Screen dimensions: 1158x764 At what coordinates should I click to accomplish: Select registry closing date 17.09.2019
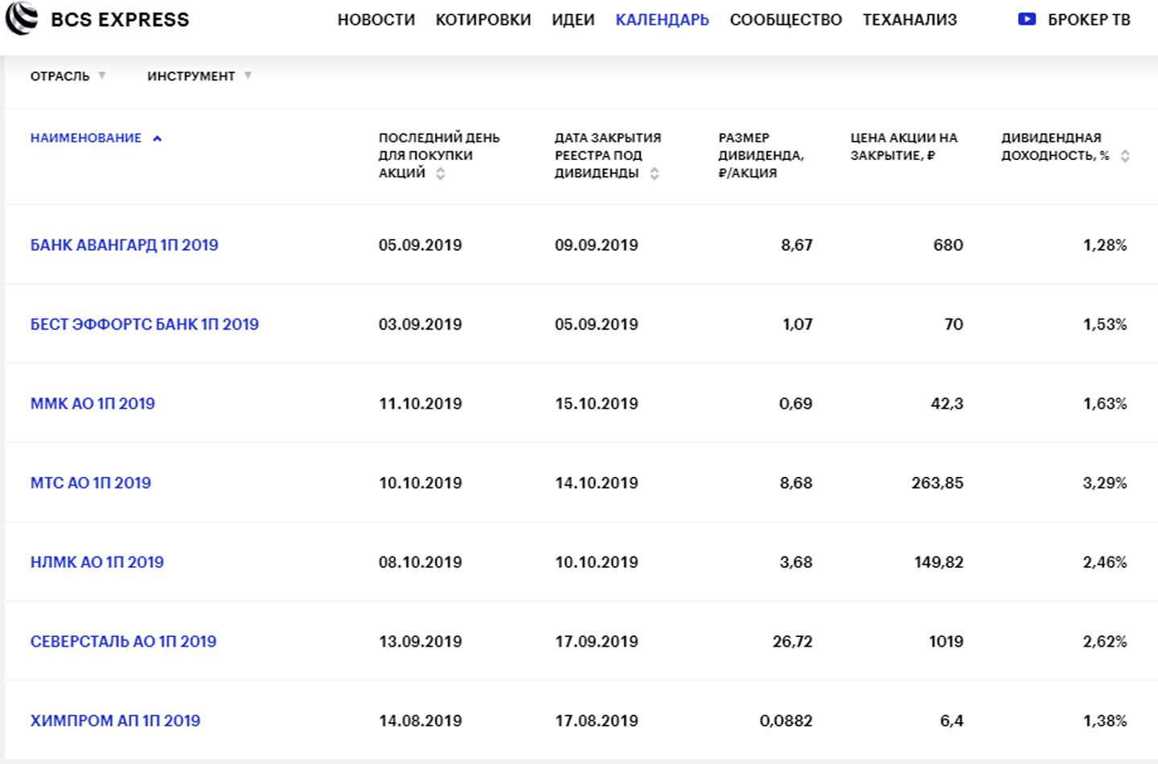pyautogui.click(x=597, y=642)
